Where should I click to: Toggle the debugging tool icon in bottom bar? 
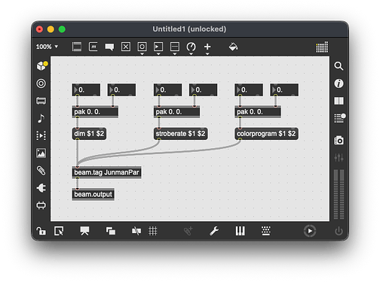click(188, 231)
